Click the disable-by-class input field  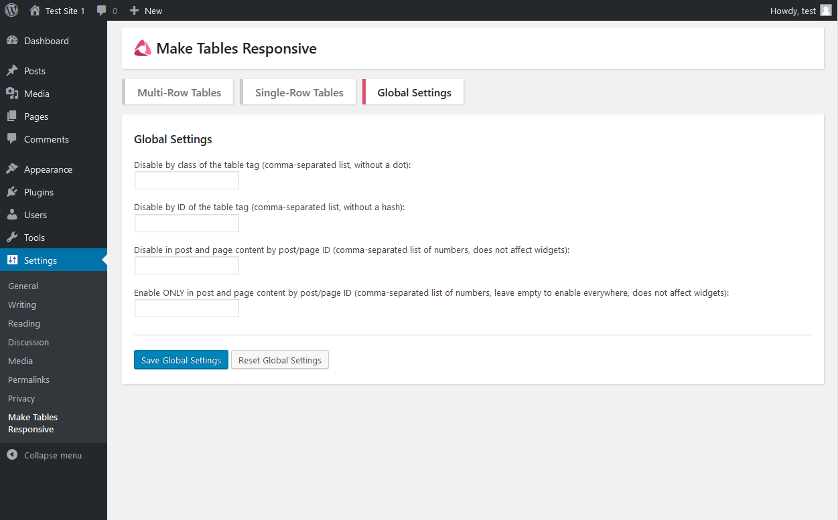point(186,180)
